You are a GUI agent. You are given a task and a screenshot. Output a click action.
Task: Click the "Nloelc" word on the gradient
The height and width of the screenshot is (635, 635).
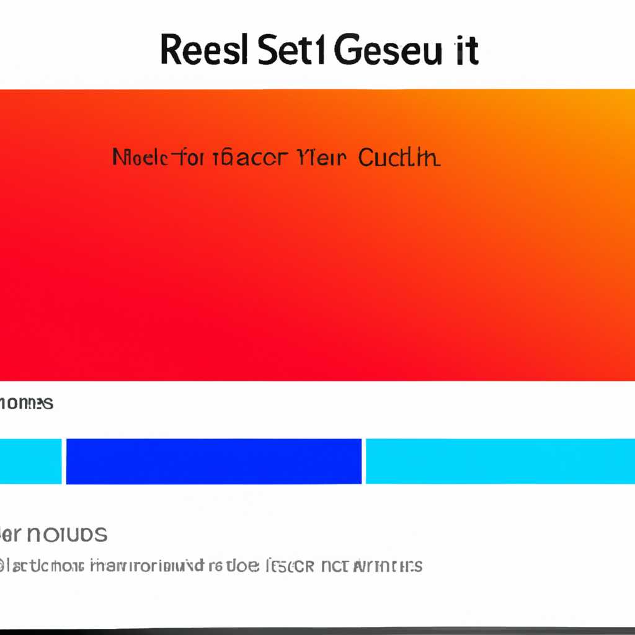tap(140, 157)
